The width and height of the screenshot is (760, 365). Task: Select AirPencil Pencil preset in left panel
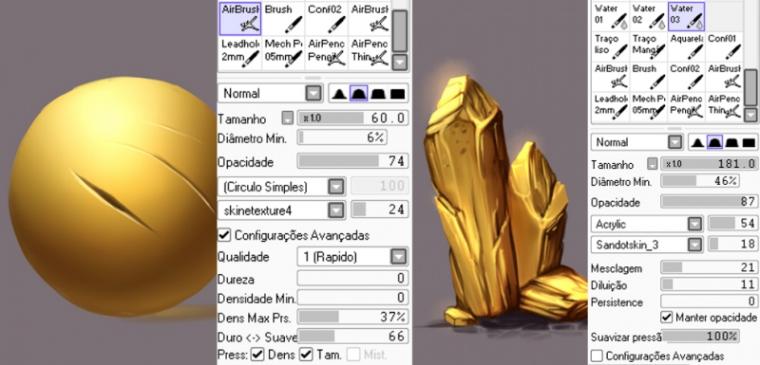pos(327,53)
